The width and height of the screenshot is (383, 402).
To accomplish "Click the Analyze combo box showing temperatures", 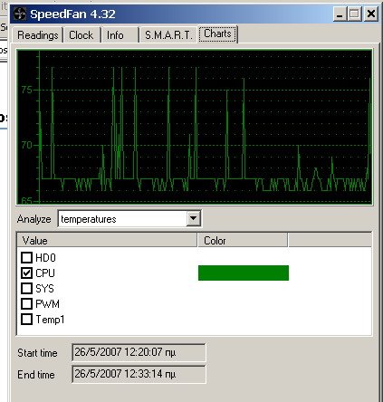I will [x=129, y=218].
